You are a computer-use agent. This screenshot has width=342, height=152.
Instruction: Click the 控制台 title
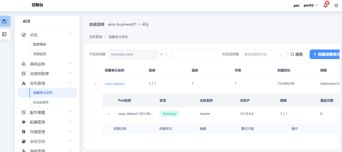tap(37, 5)
